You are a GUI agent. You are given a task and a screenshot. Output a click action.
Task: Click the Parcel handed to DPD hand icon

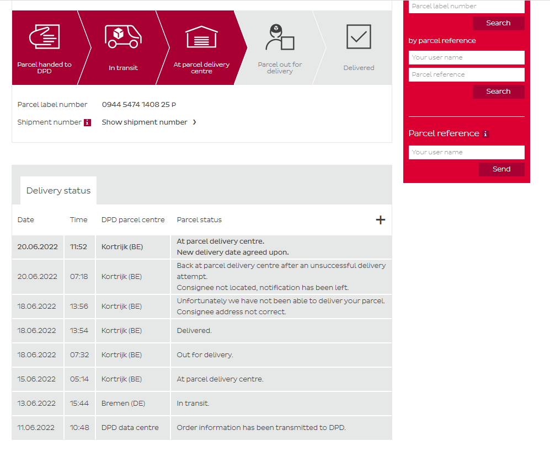(x=44, y=37)
